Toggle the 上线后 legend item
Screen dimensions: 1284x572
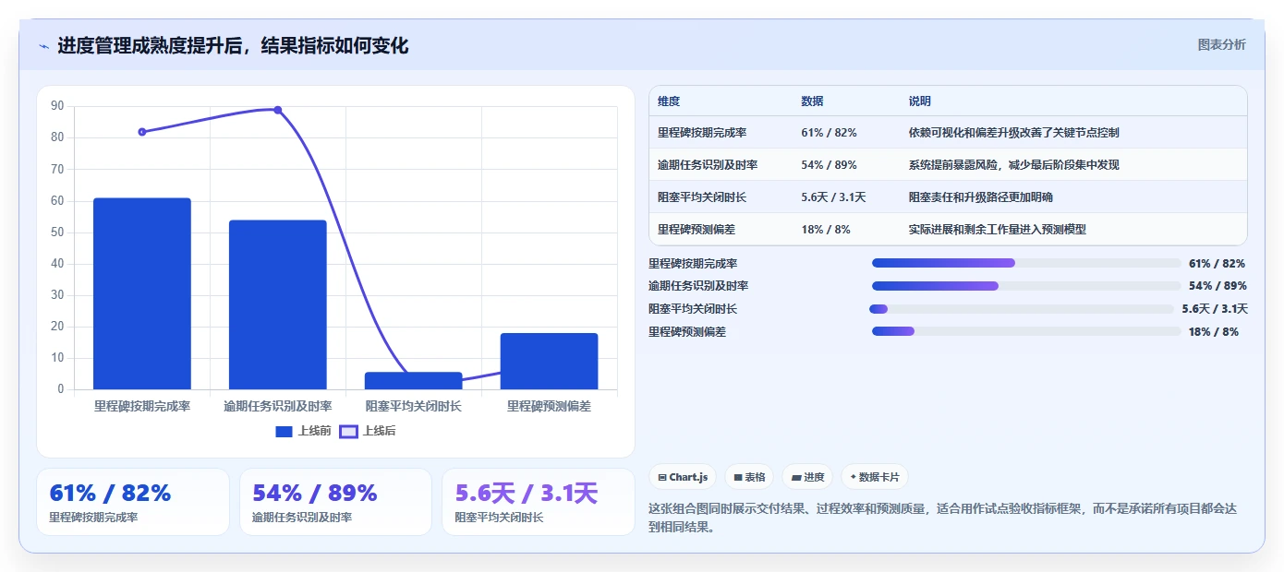point(368,431)
